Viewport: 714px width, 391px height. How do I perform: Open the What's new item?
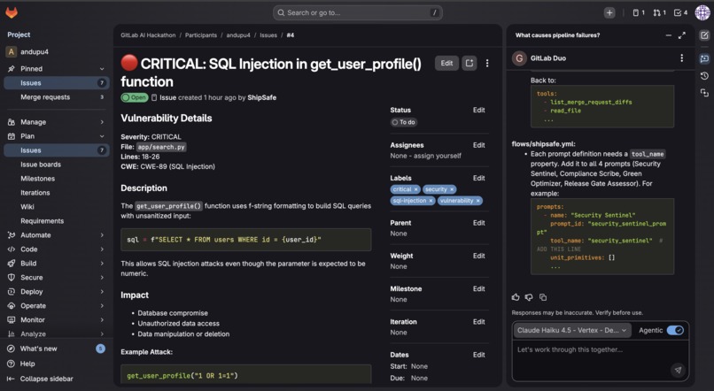click(x=57, y=349)
